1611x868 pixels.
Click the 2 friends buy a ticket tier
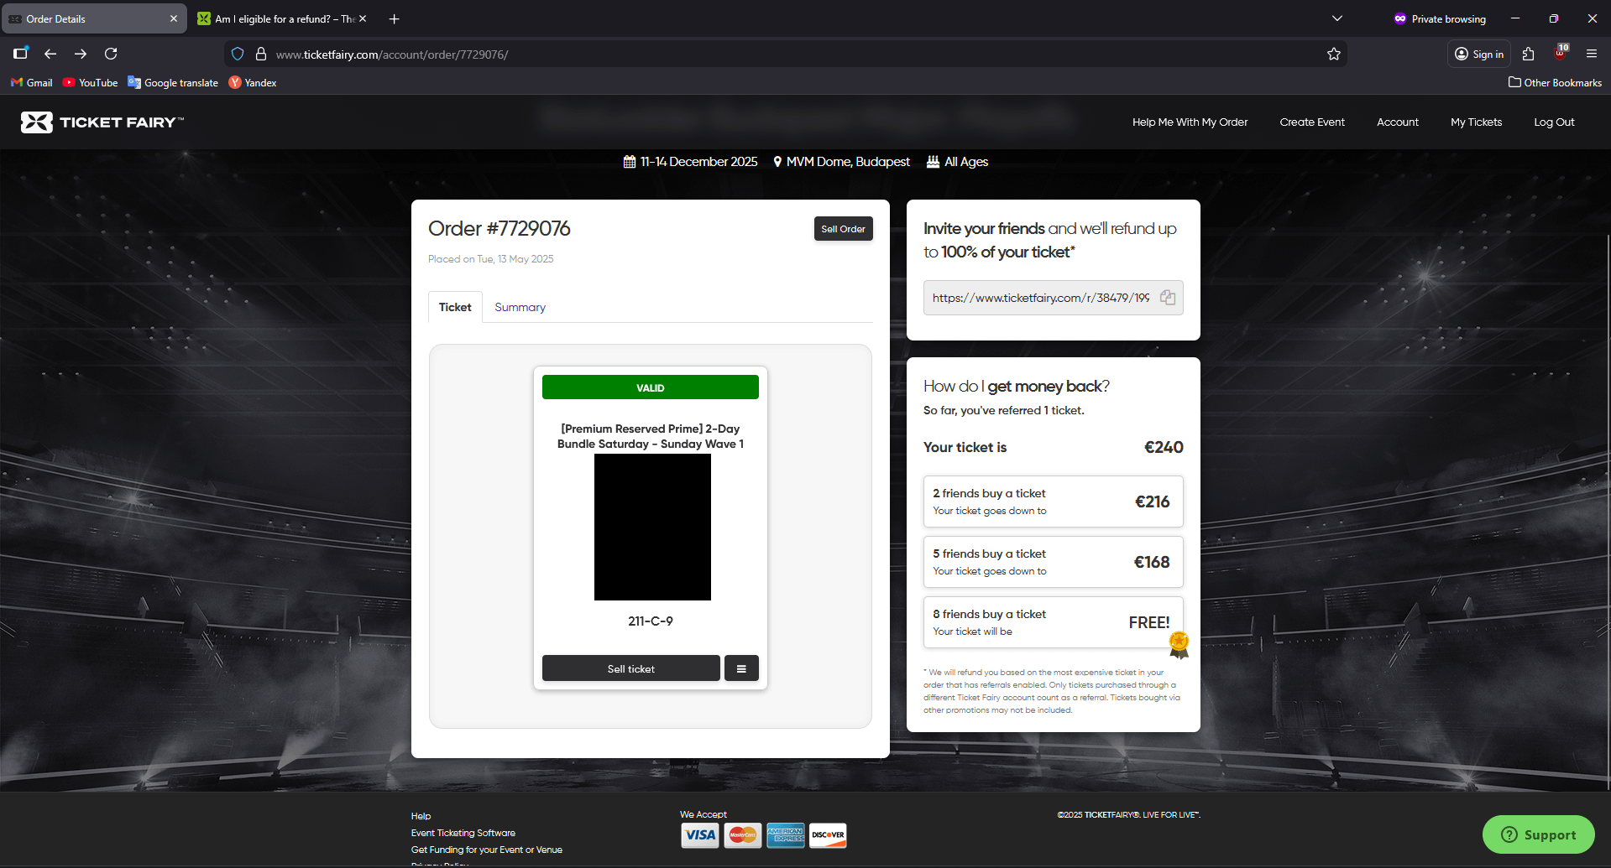pos(1053,502)
